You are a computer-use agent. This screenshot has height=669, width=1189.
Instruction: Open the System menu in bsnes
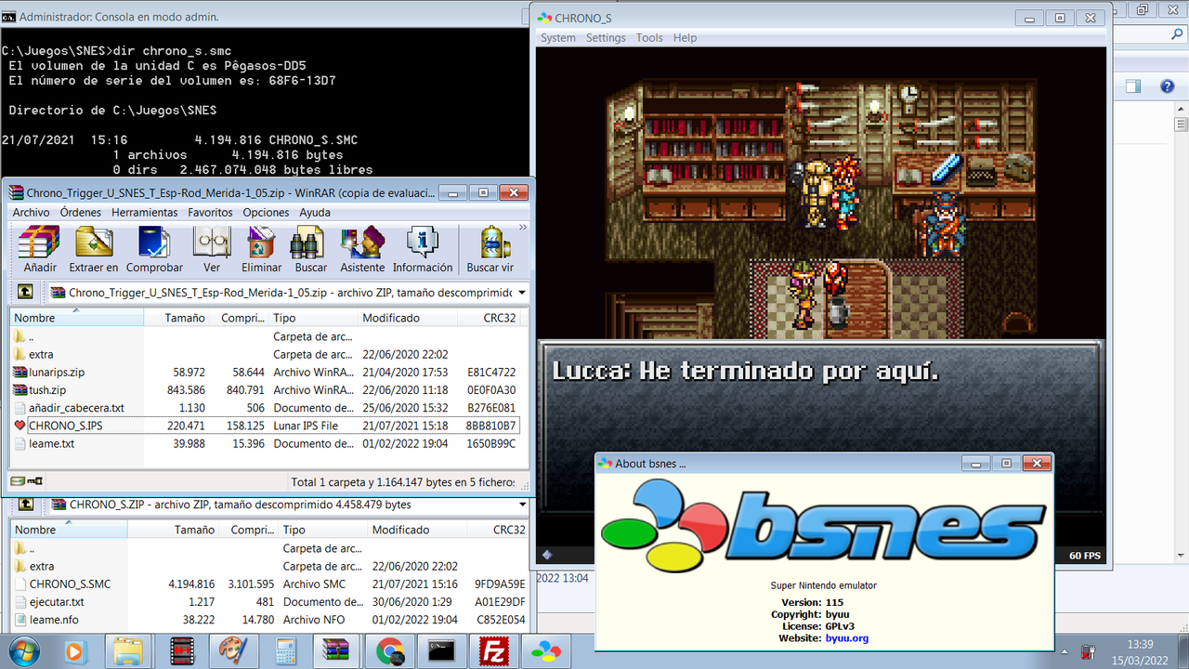(558, 38)
